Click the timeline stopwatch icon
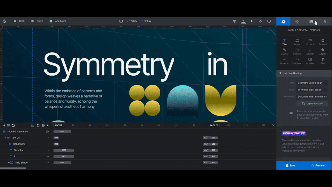 pyautogui.click(x=43, y=125)
